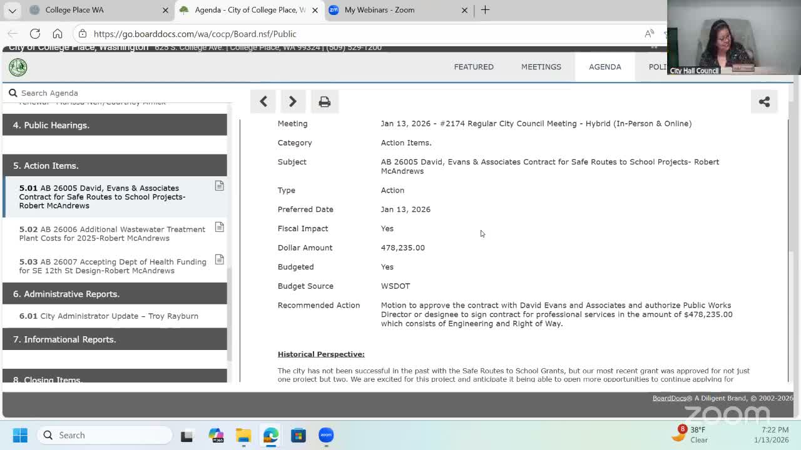The image size is (801, 450).
Task: Expand 7. Informational Reports section
Action: 115,339
